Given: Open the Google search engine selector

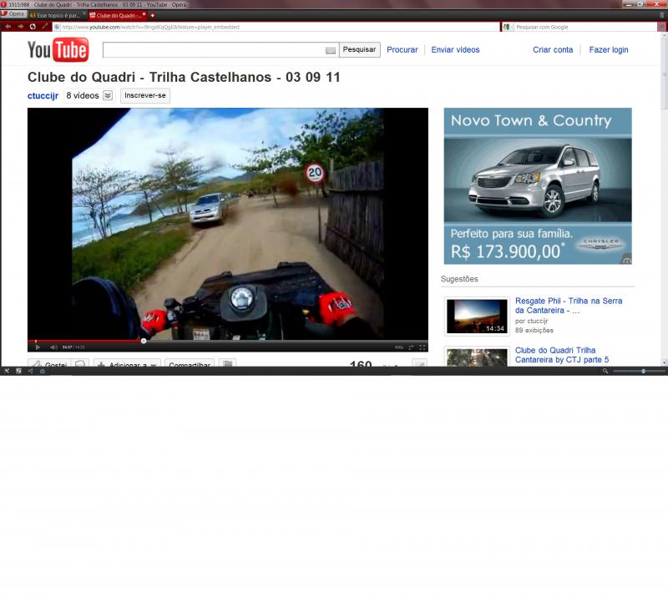Looking at the screenshot, I should (507, 27).
